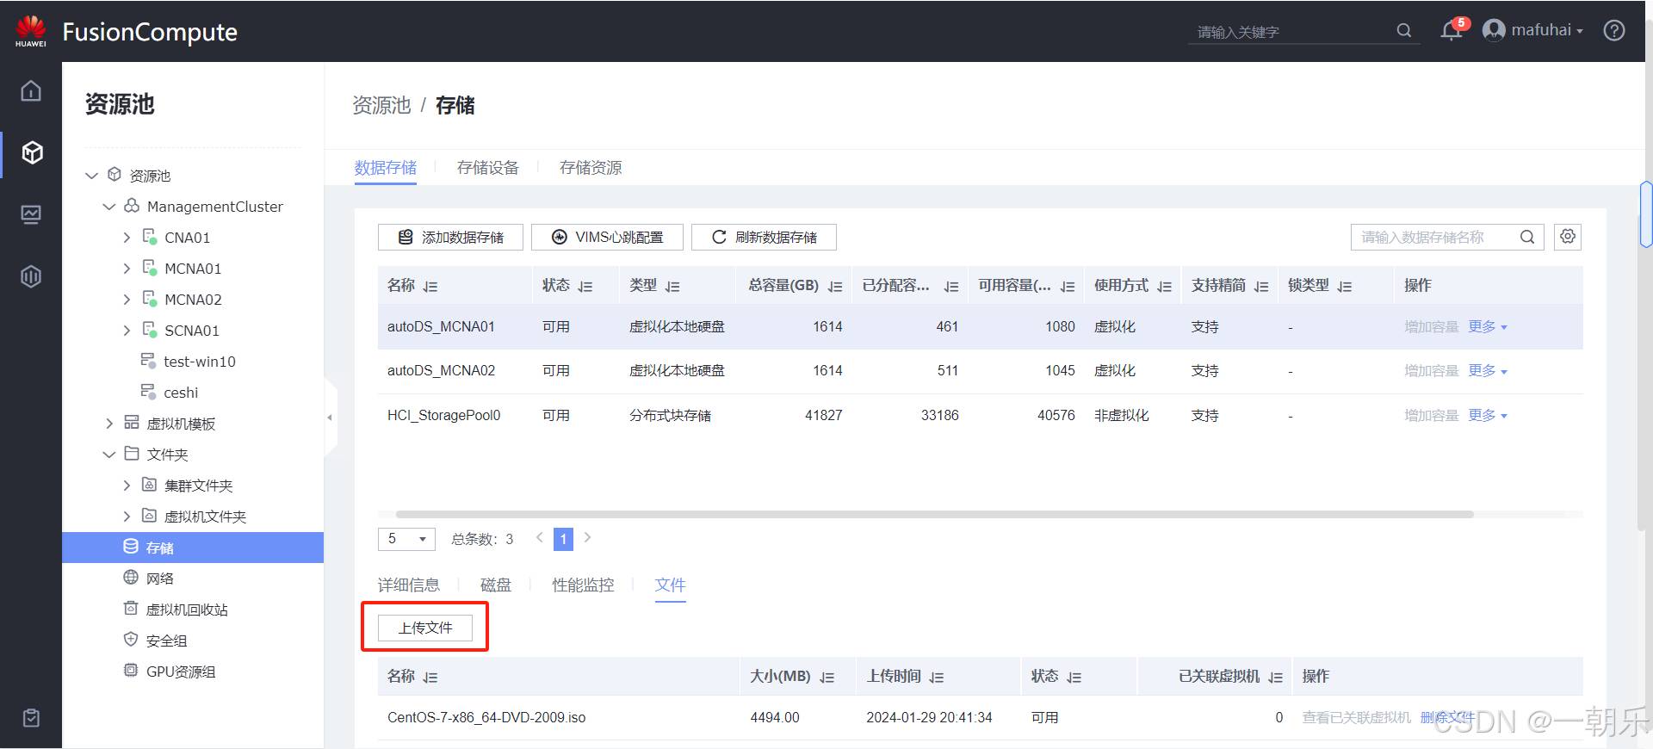Sort datastores by 使用方式 column

point(1165,287)
